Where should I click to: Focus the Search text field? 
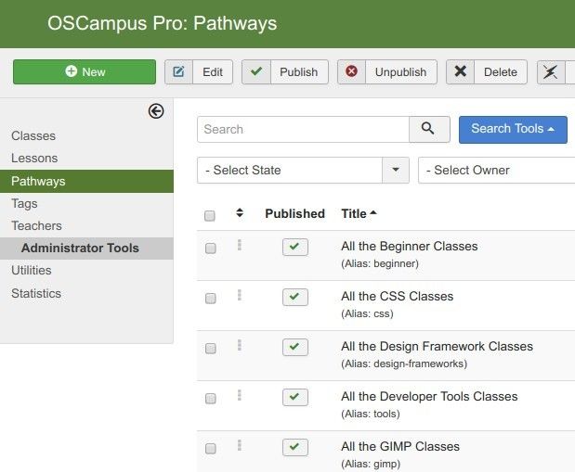coord(303,129)
